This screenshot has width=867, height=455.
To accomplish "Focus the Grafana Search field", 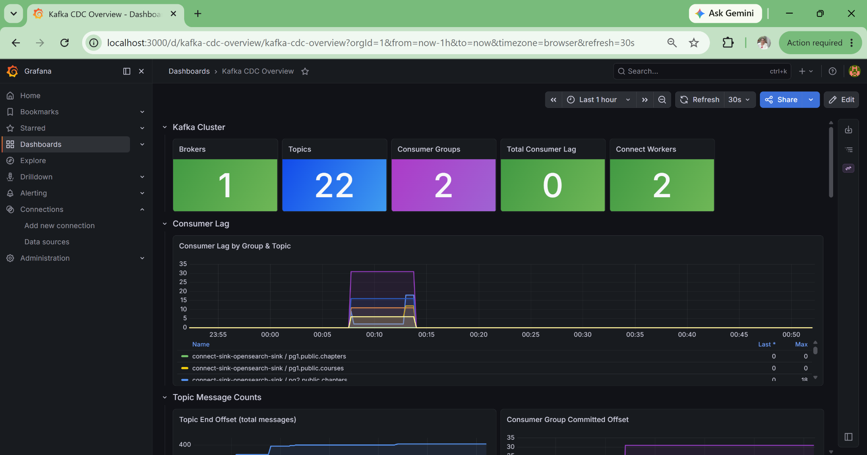I will (x=702, y=71).
